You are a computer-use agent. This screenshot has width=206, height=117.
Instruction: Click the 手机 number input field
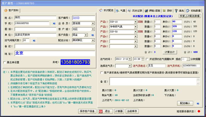(32, 24)
